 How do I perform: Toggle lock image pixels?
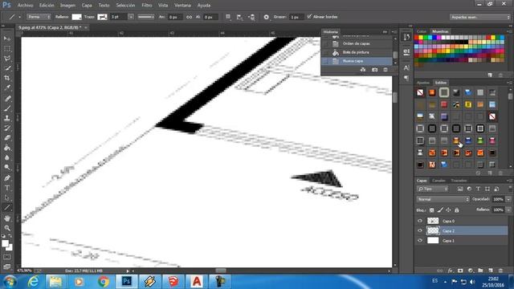click(x=440, y=210)
